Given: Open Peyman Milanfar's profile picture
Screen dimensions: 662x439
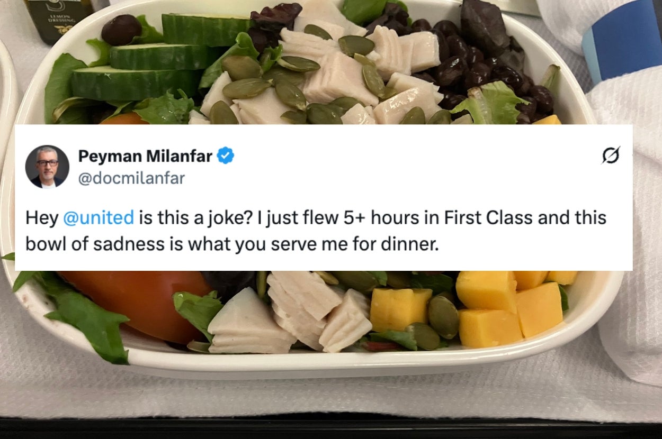Looking at the screenshot, I should (47, 167).
